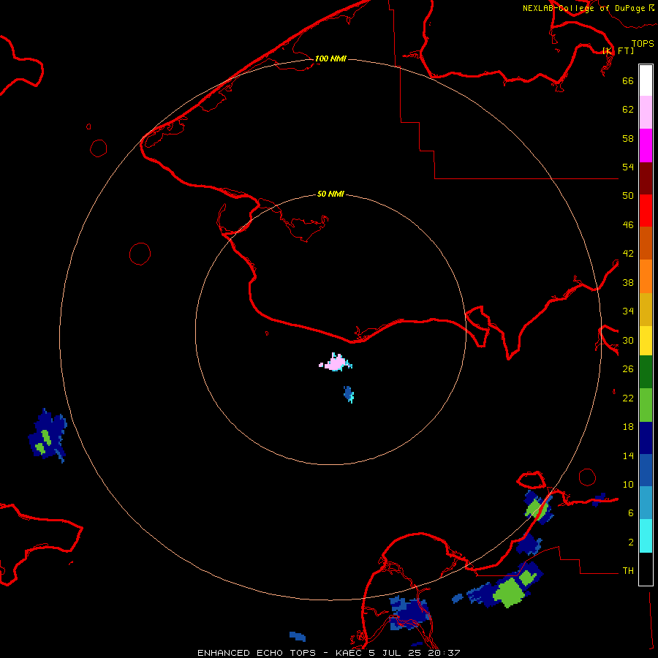Click the TOPS legend title
Viewport: 658px width, 658px height.
tap(643, 43)
